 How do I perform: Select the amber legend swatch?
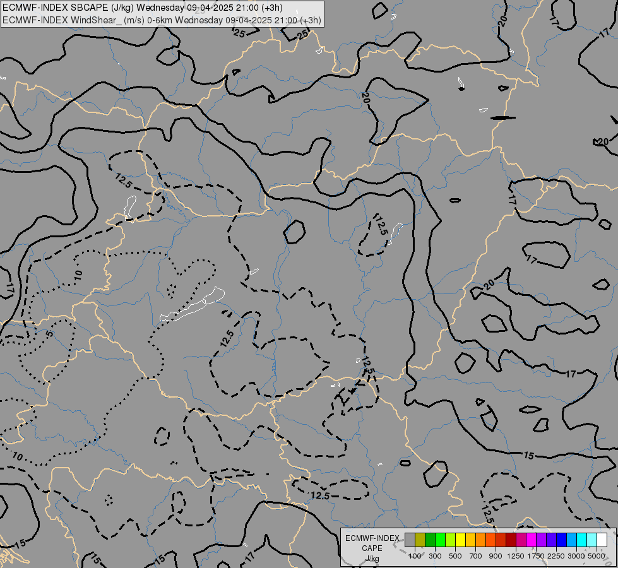pos(470,540)
